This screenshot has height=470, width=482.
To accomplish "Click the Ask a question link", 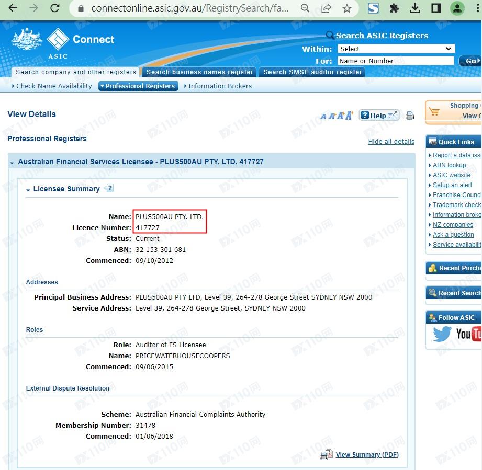I will click(453, 235).
